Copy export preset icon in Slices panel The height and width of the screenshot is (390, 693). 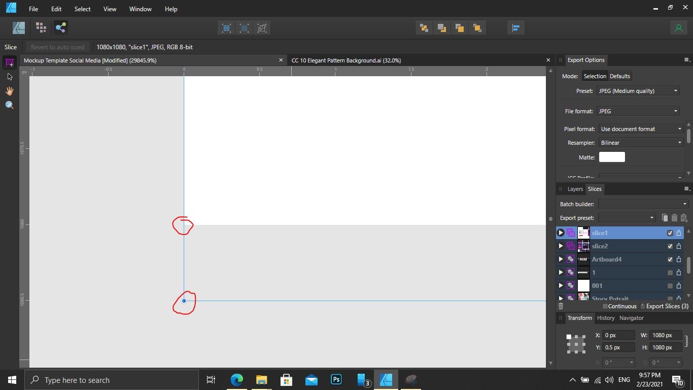pyautogui.click(x=665, y=218)
